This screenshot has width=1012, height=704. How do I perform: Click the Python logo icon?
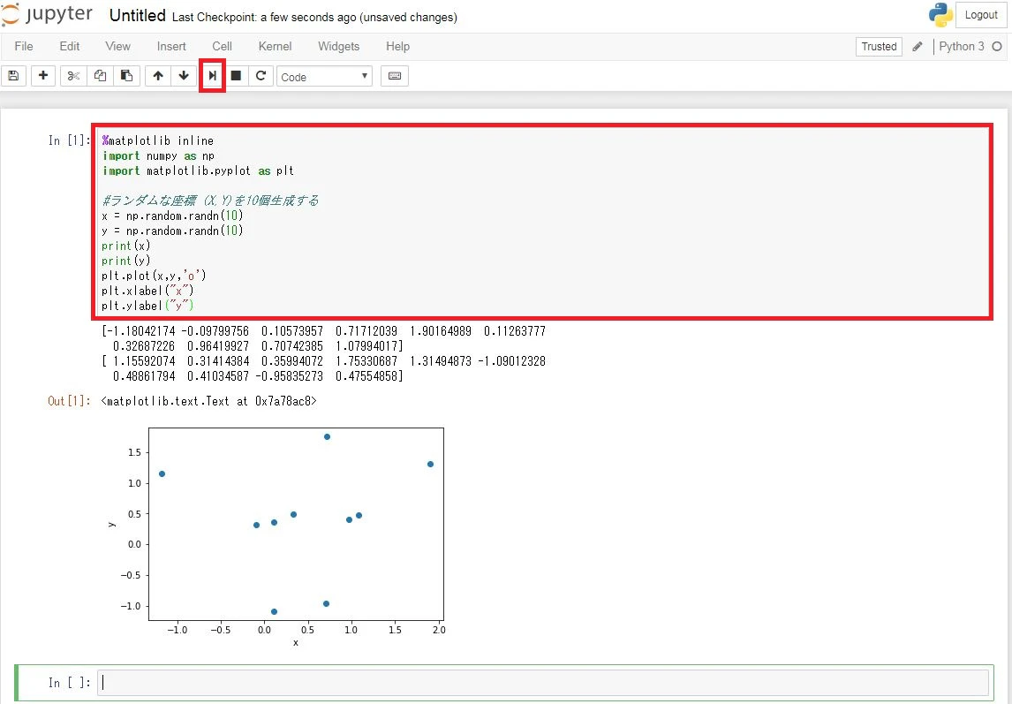[940, 15]
